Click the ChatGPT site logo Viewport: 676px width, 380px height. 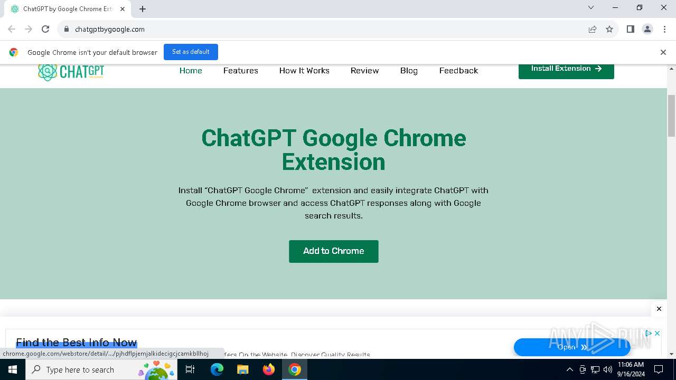click(x=71, y=71)
